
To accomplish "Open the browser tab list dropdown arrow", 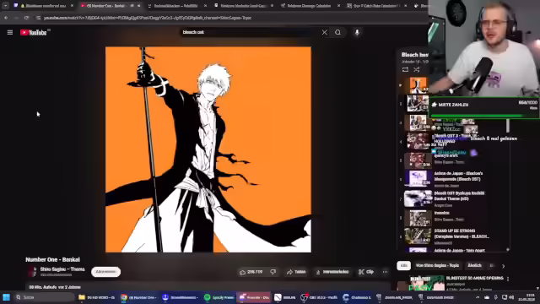I will 6,6.
